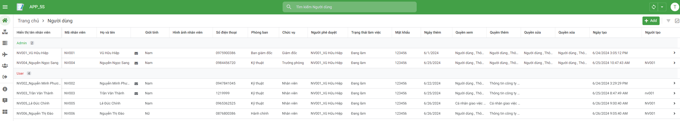Open the filter options icon
The height and width of the screenshot is (121, 680).
[668, 21]
